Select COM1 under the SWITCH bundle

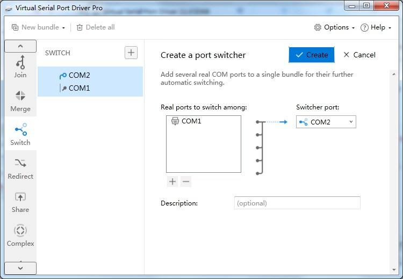coord(79,88)
